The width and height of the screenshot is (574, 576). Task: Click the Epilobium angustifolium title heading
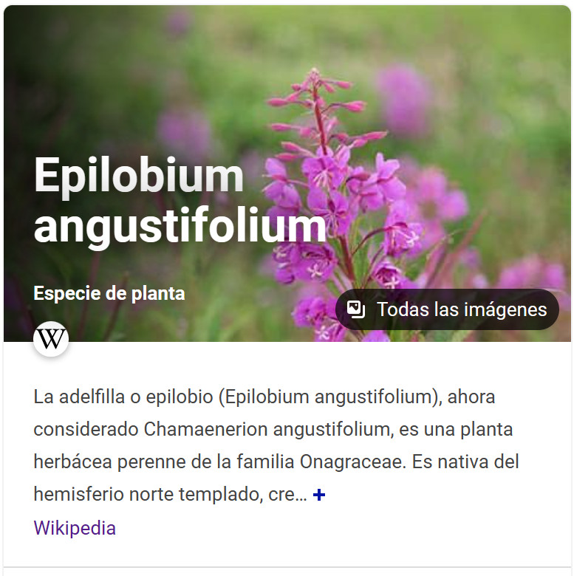[x=180, y=199]
